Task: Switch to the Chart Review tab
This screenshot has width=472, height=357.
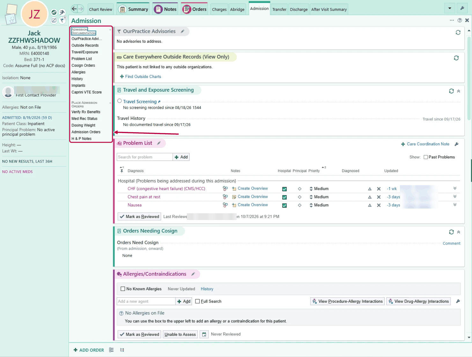Action: [x=100, y=9]
